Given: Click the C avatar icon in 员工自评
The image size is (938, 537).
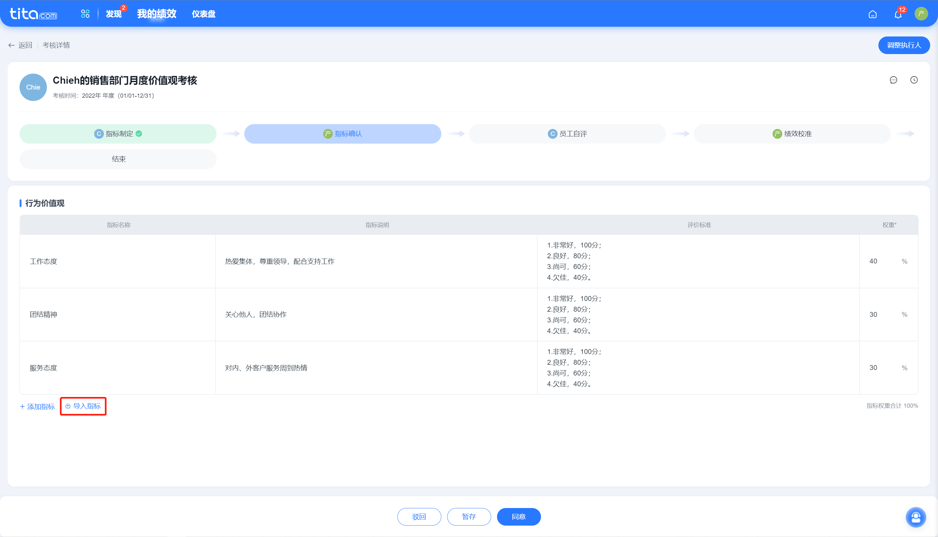Looking at the screenshot, I should tap(552, 134).
